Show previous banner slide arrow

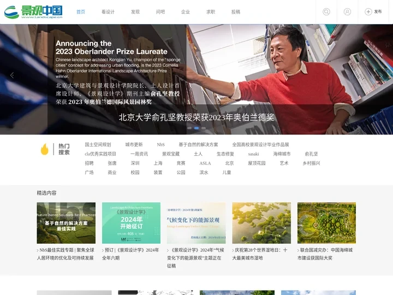tap(12, 75)
